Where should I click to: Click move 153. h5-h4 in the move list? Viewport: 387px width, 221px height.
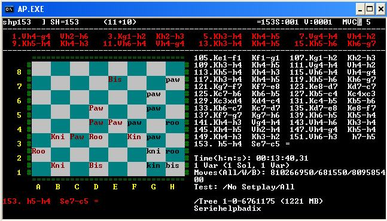(x=218, y=143)
